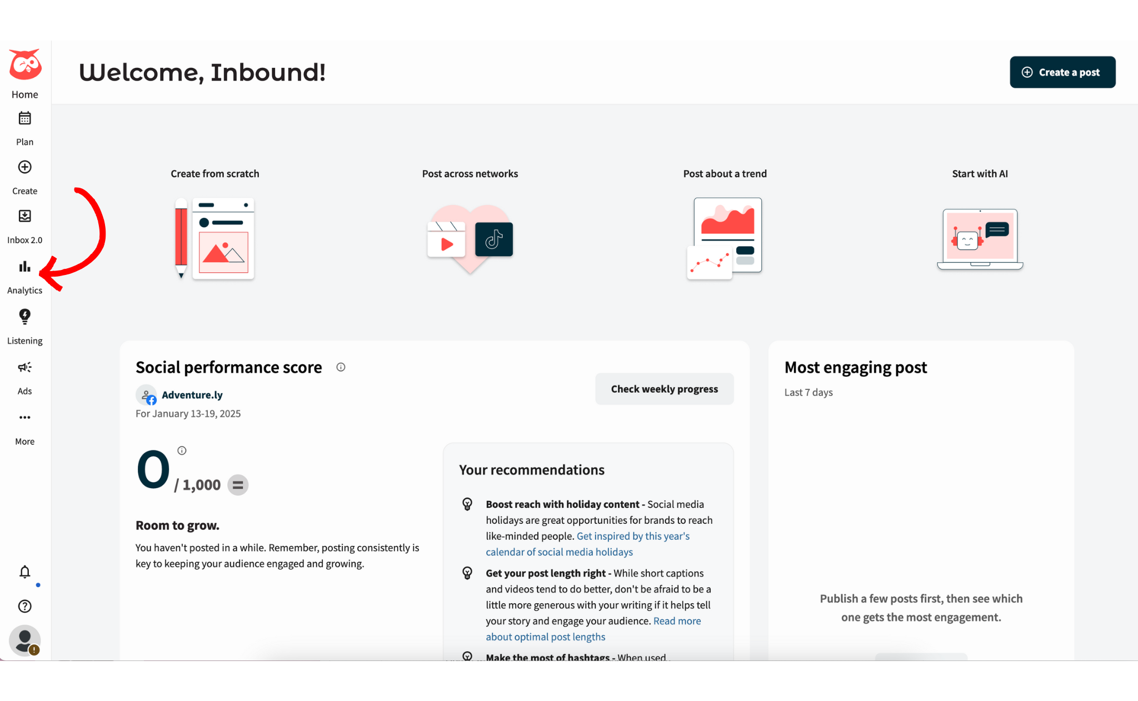Click info icon beside Social performance score
1138x701 pixels.
click(x=341, y=367)
